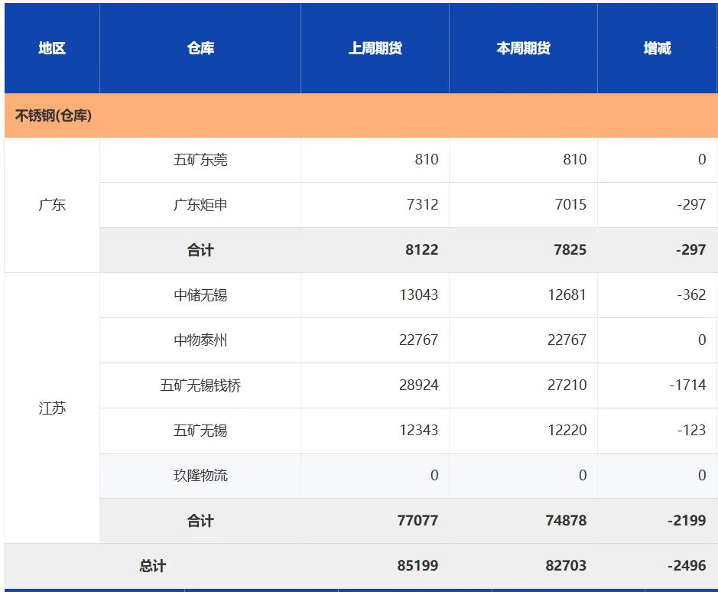This screenshot has width=718, height=592.
Task: Select the 不锈钢(仓库) section row
Action: pyautogui.click(x=361, y=115)
